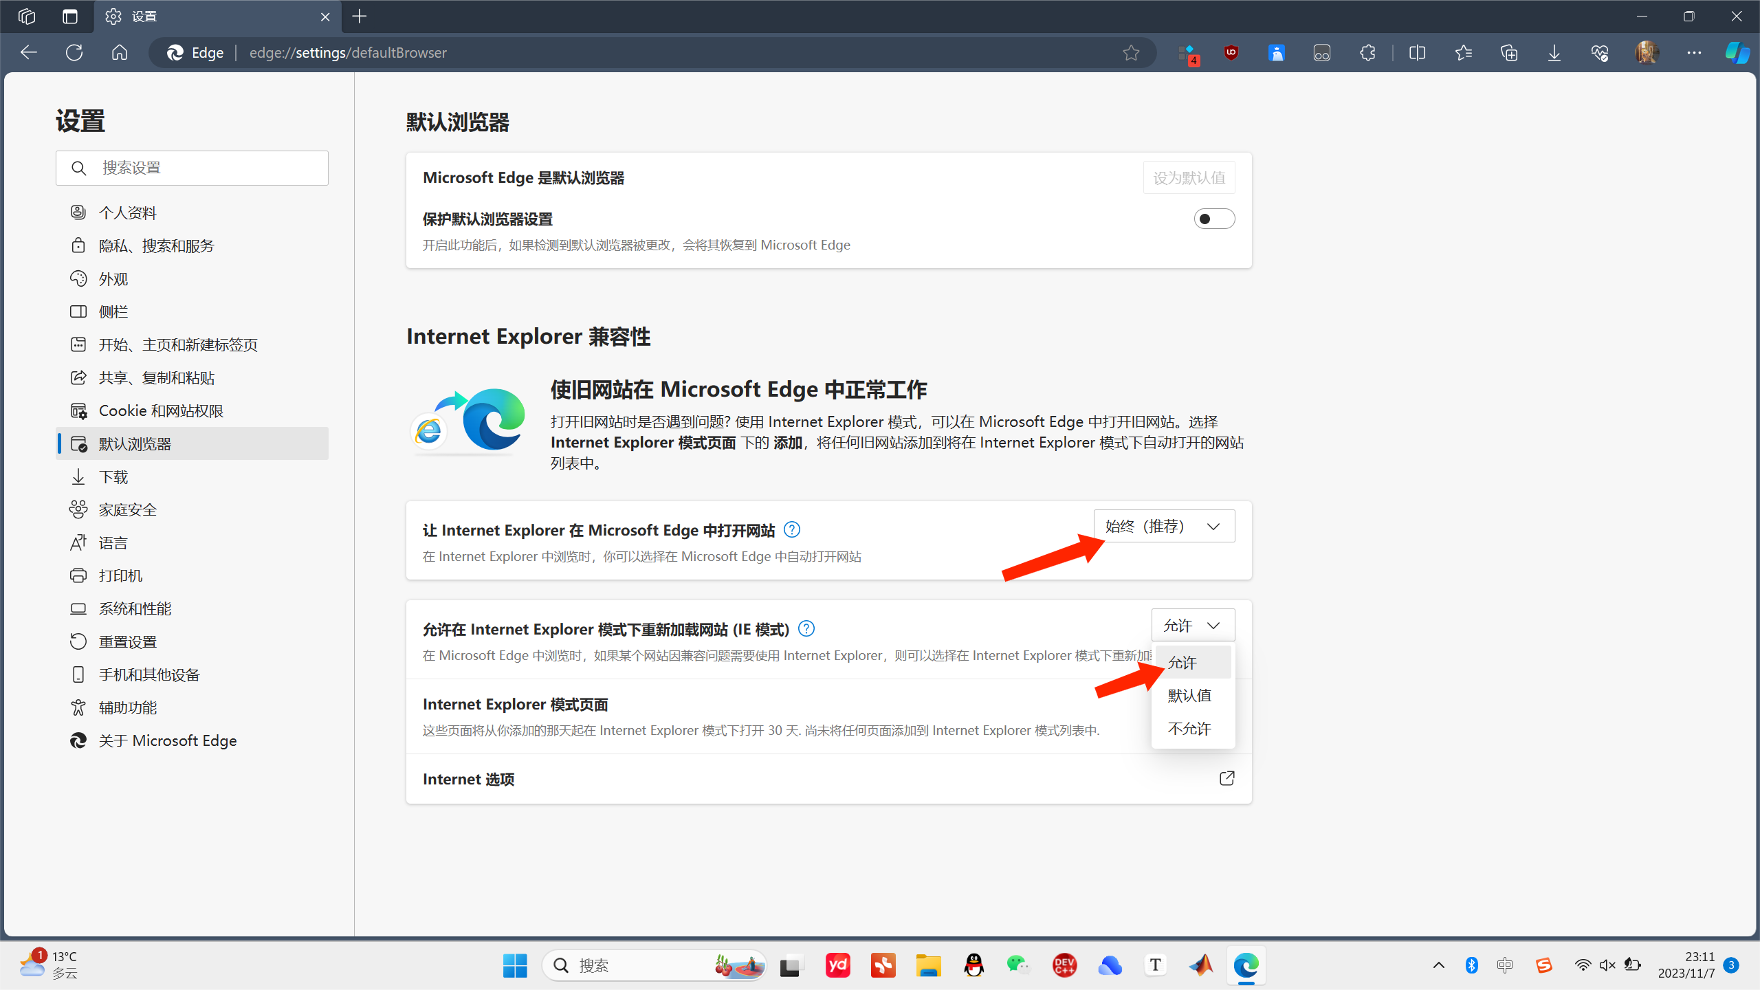Expand the 始终（推荐）dropdown
Screen dimensions: 1760x990
click(x=1164, y=526)
